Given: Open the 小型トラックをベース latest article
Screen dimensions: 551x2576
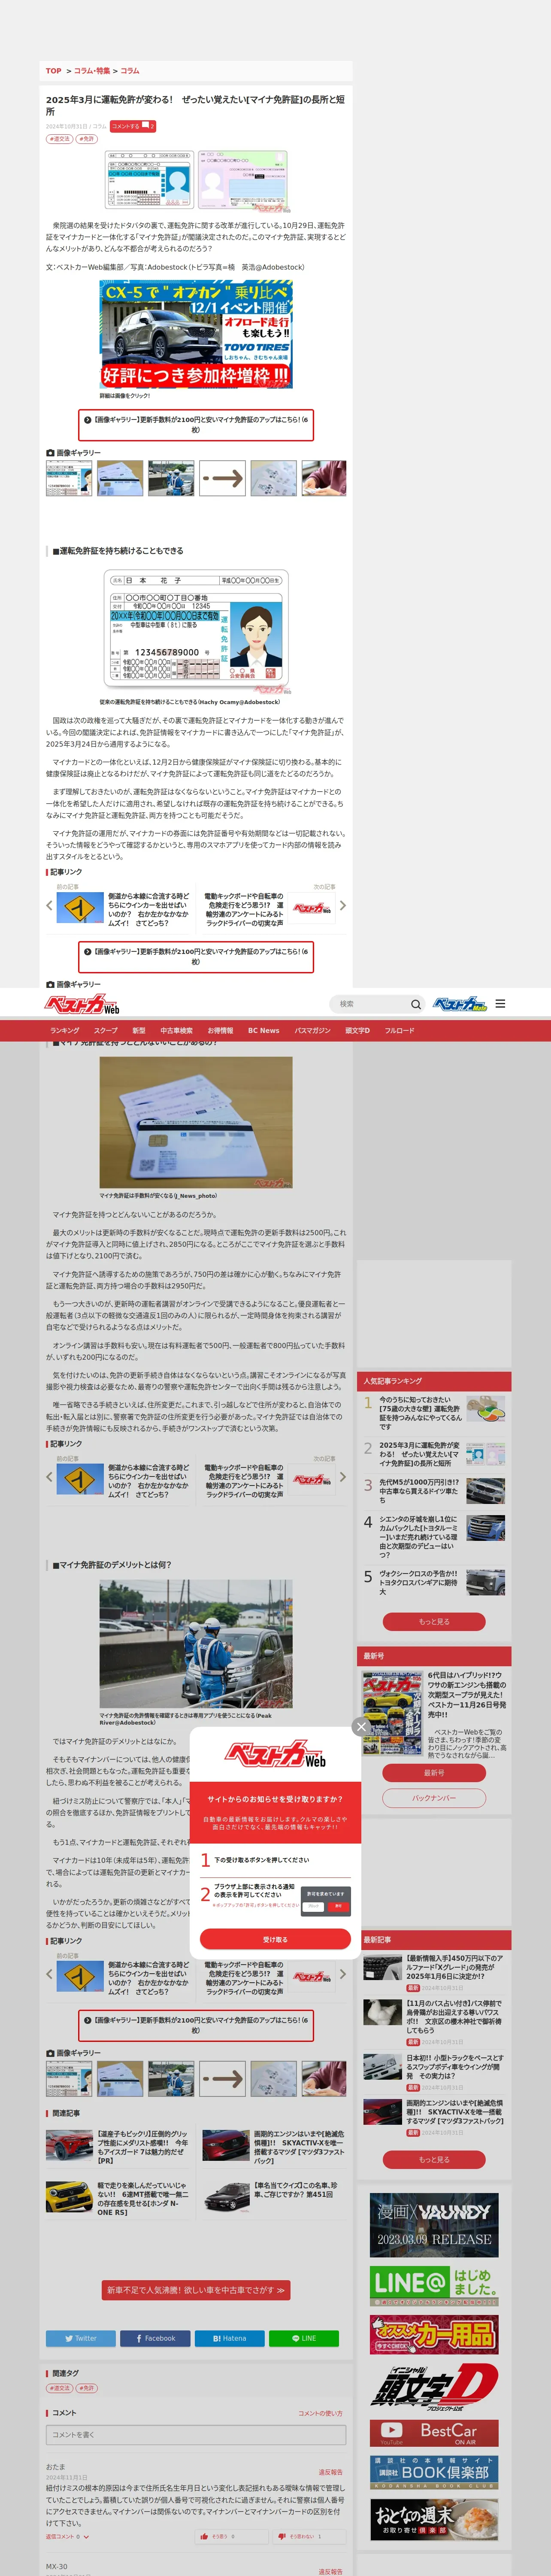Looking at the screenshot, I should coord(434,2072).
